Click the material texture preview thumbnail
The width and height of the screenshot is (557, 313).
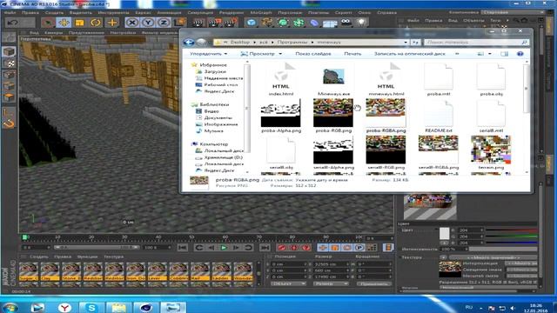coord(450,269)
